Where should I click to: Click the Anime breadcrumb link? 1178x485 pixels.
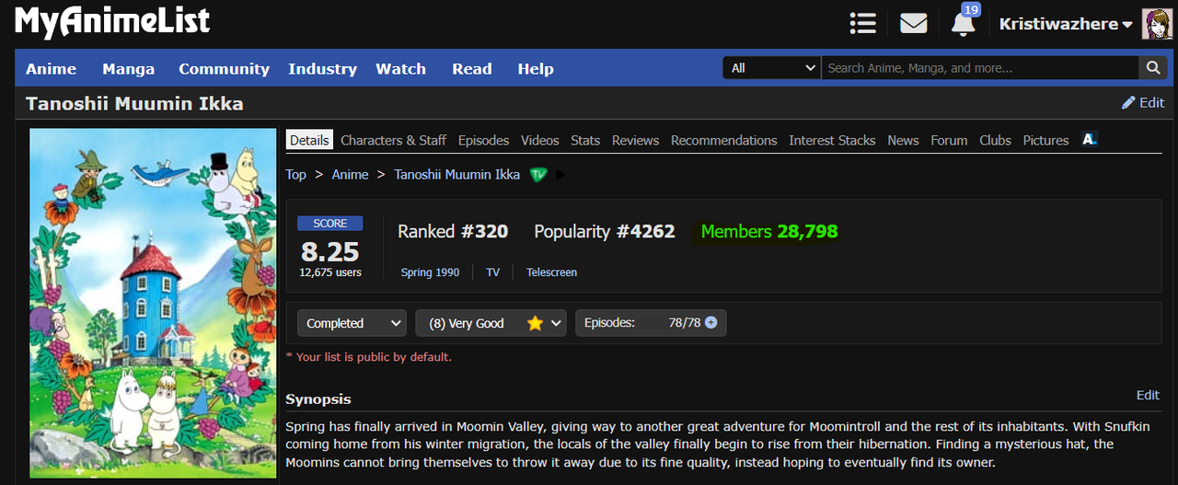pos(350,174)
